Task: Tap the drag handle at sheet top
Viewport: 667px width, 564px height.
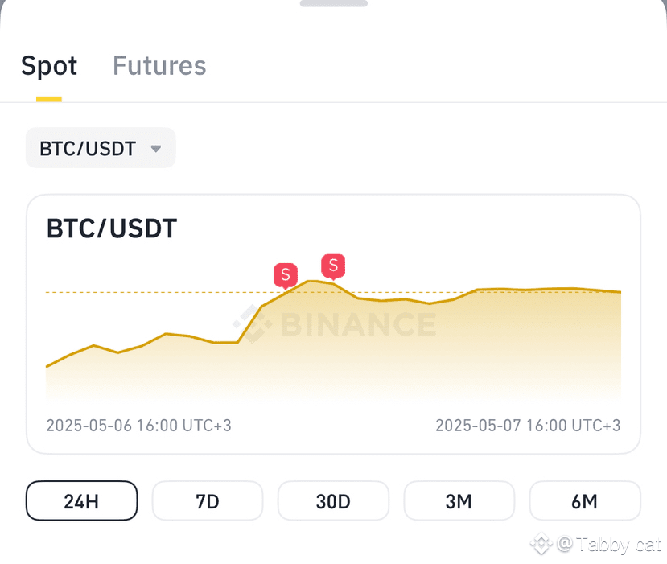Action: pos(333,3)
